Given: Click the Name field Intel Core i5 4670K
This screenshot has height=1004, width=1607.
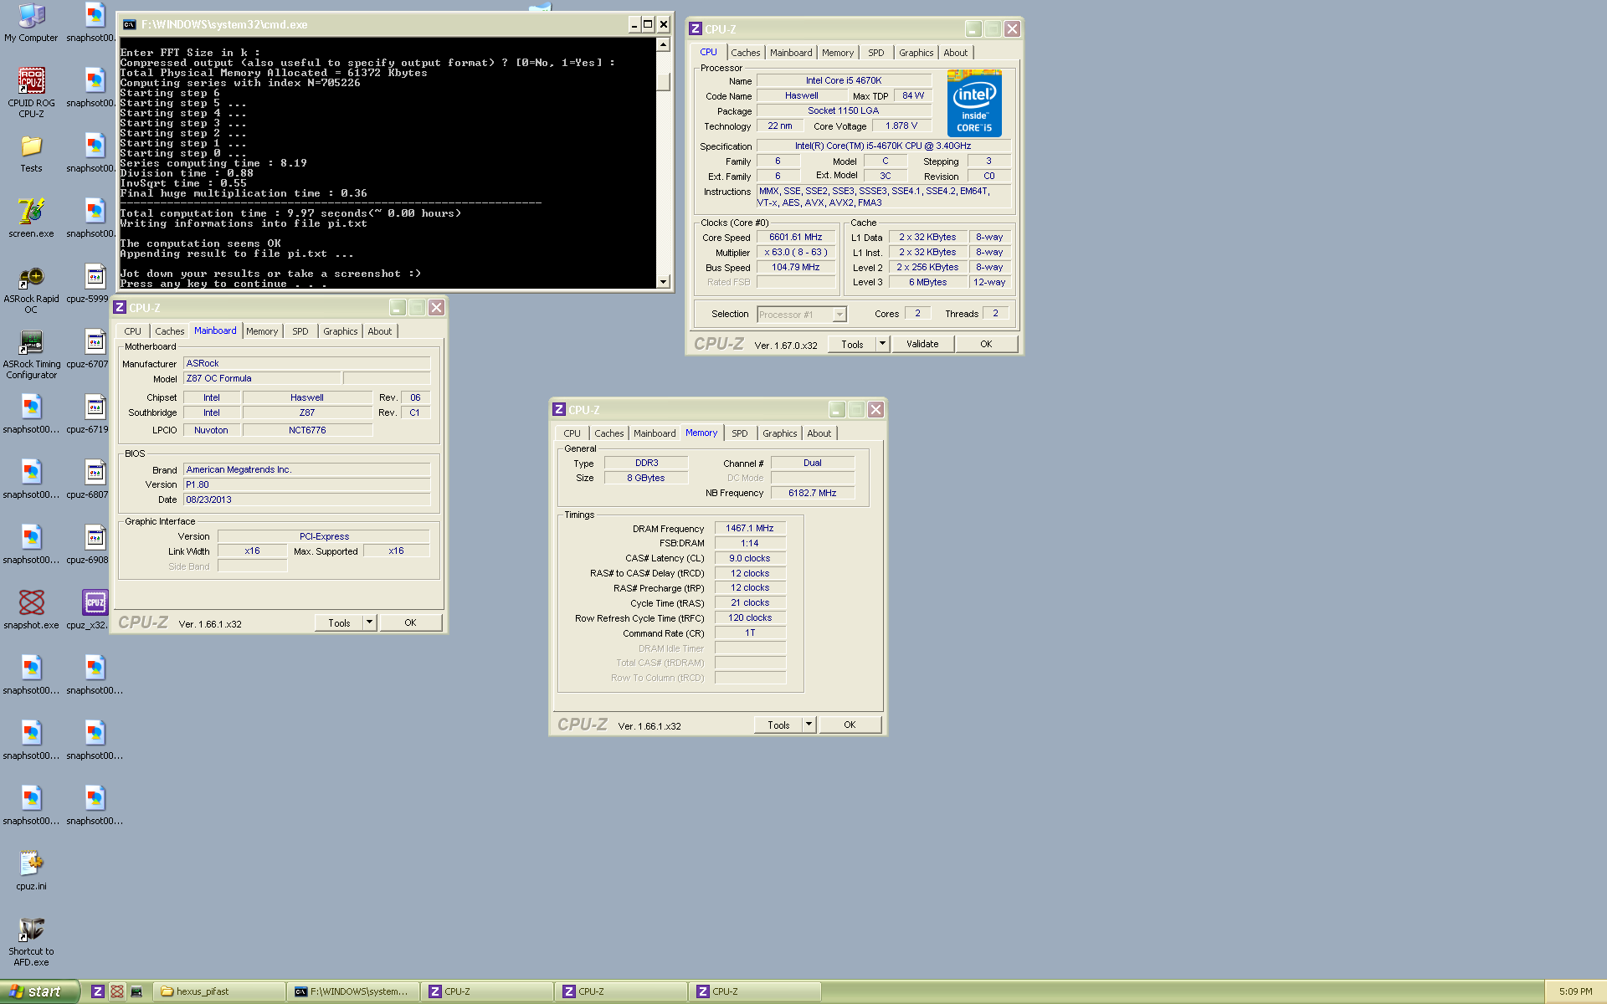Looking at the screenshot, I should tap(844, 81).
